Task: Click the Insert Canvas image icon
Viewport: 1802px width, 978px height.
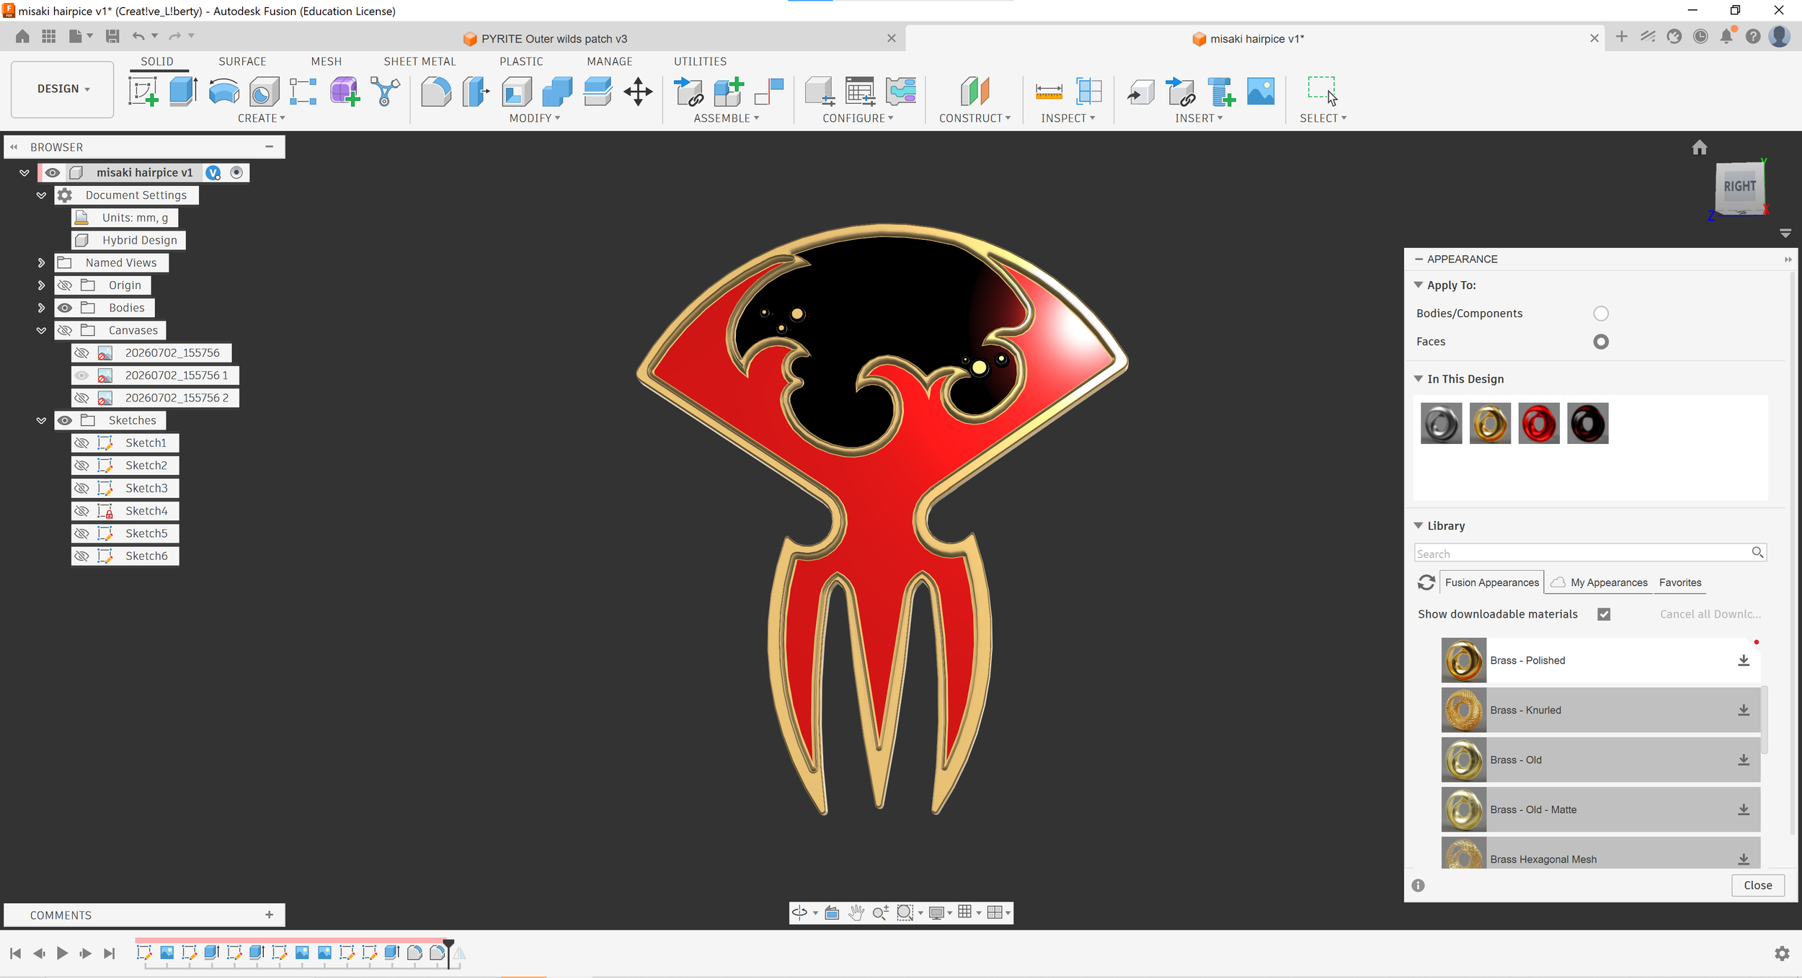Action: coord(1261,92)
